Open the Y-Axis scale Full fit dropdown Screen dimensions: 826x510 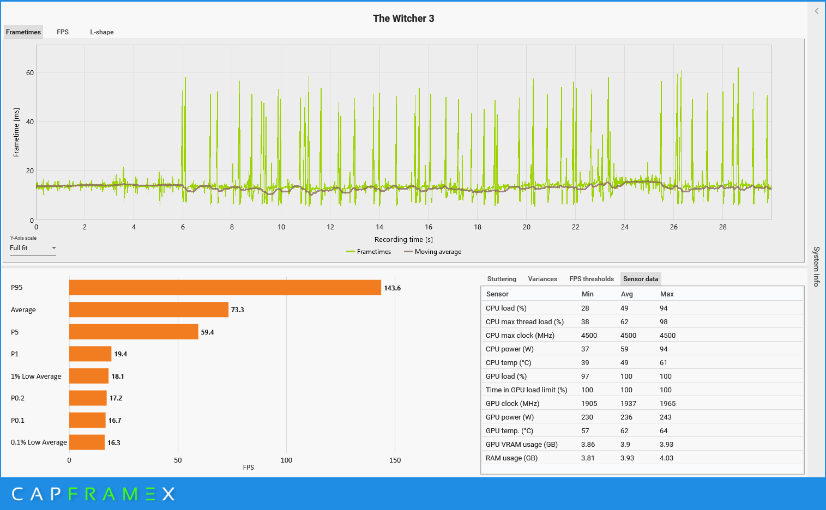33,248
